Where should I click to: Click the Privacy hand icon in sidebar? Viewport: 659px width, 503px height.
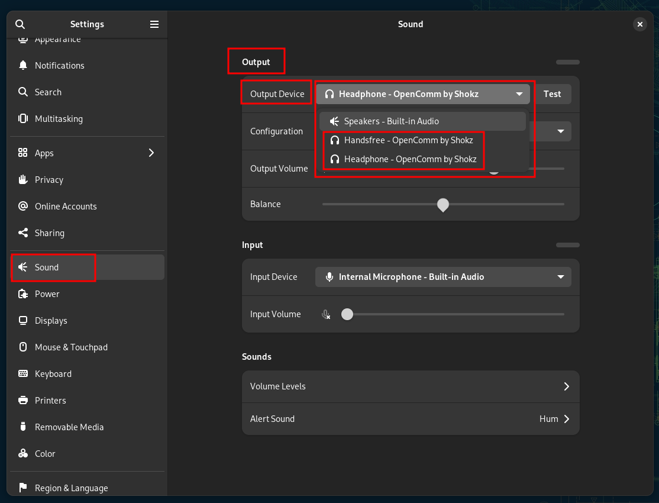click(23, 179)
